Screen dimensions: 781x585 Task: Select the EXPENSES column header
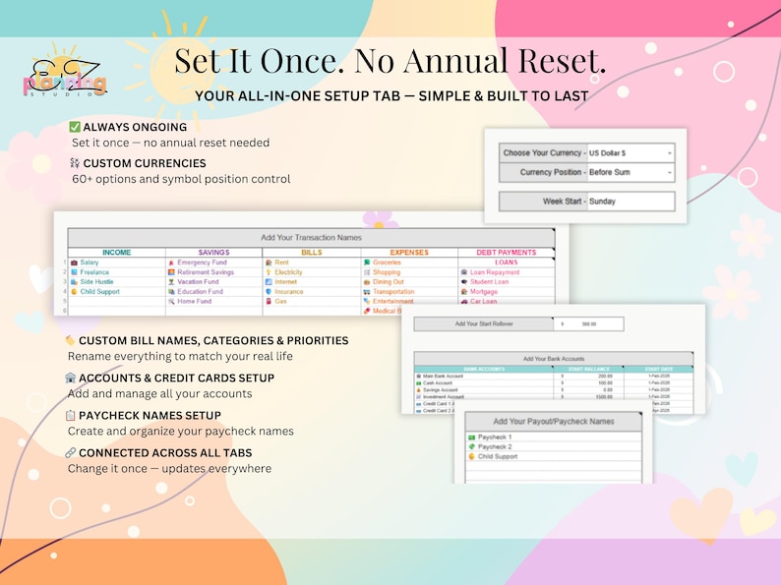(409, 253)
